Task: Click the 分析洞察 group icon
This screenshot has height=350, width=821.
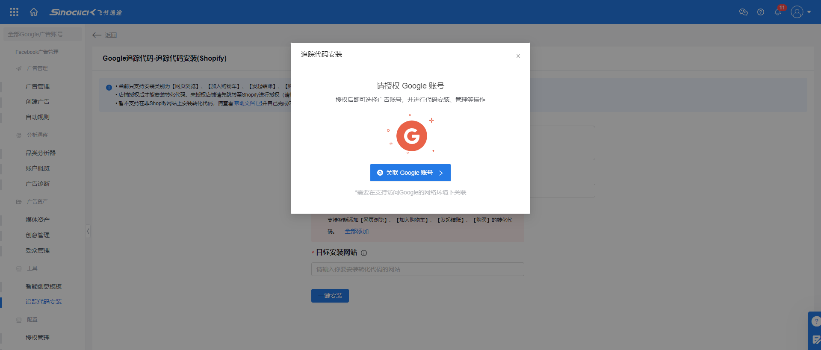Action: [19, 135]
